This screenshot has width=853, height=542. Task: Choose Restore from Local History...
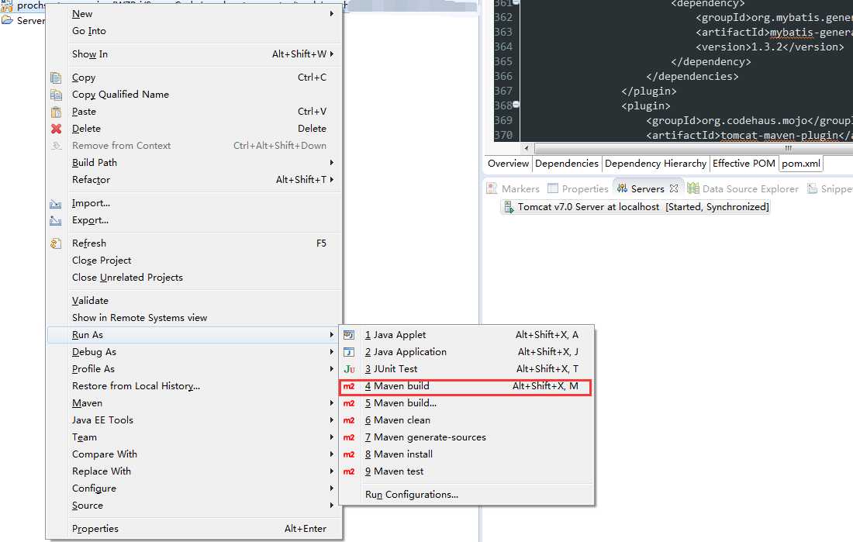click(194, 386)
